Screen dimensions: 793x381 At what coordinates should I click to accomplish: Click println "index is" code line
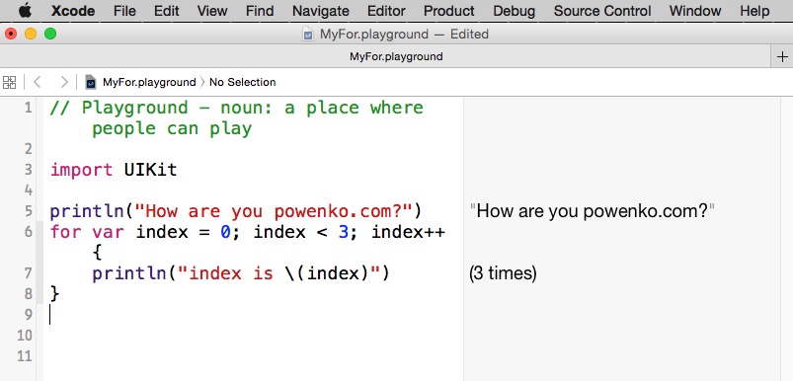click(241, 273)
